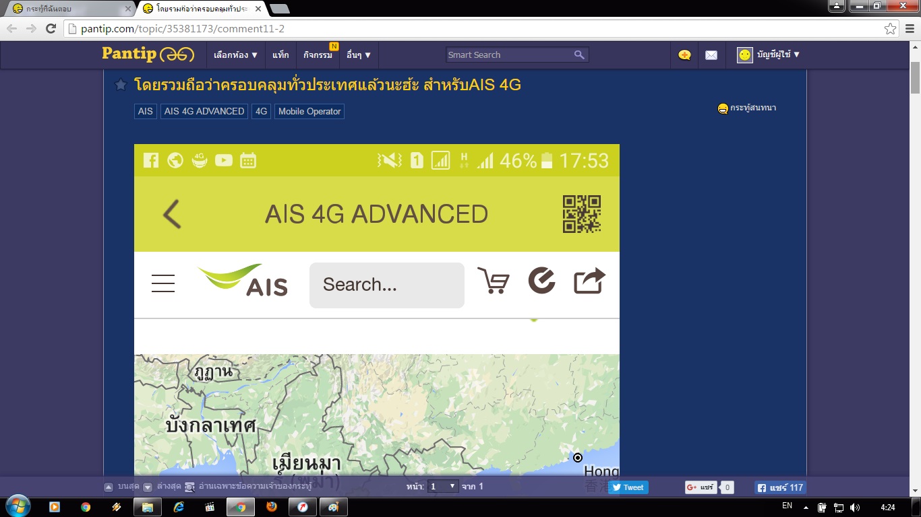Open a new tab button
The image size is (921, 517).
click(279, 9)
